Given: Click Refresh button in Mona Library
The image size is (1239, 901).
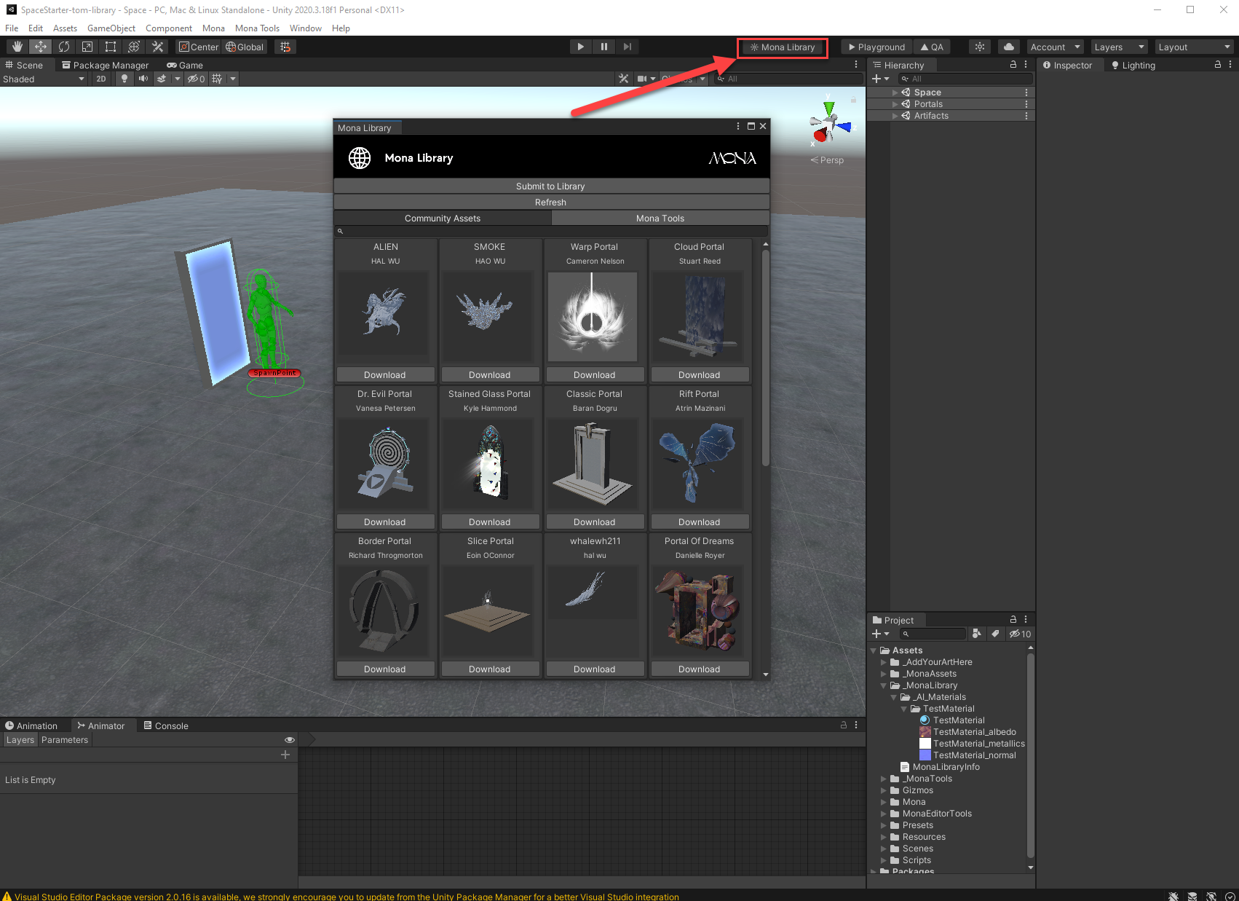Looking at the screenshot, I should coord(551,202).
